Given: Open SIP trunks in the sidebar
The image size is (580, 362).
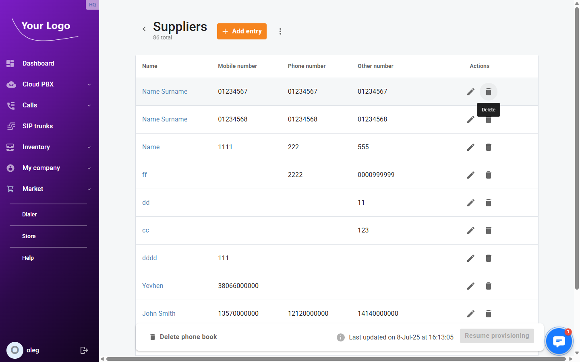Looking at the screenshot, I should click(x=37, y=126).
